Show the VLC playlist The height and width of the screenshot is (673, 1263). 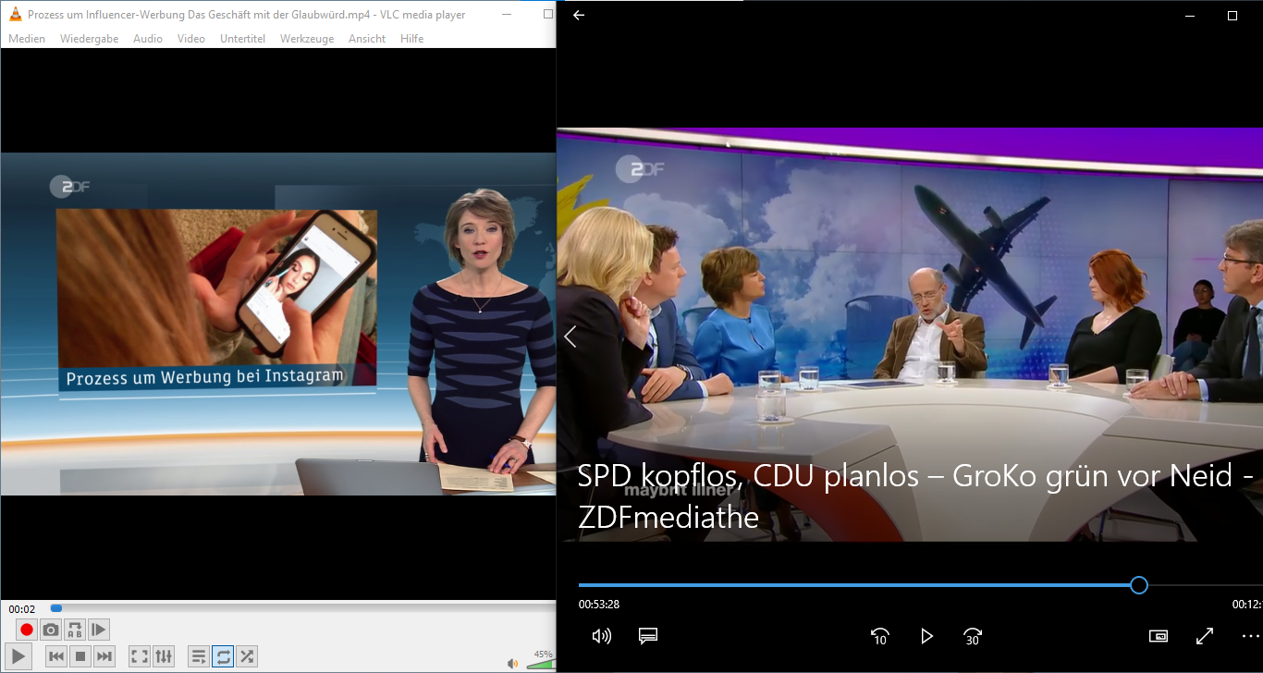[x=199, y=656]
